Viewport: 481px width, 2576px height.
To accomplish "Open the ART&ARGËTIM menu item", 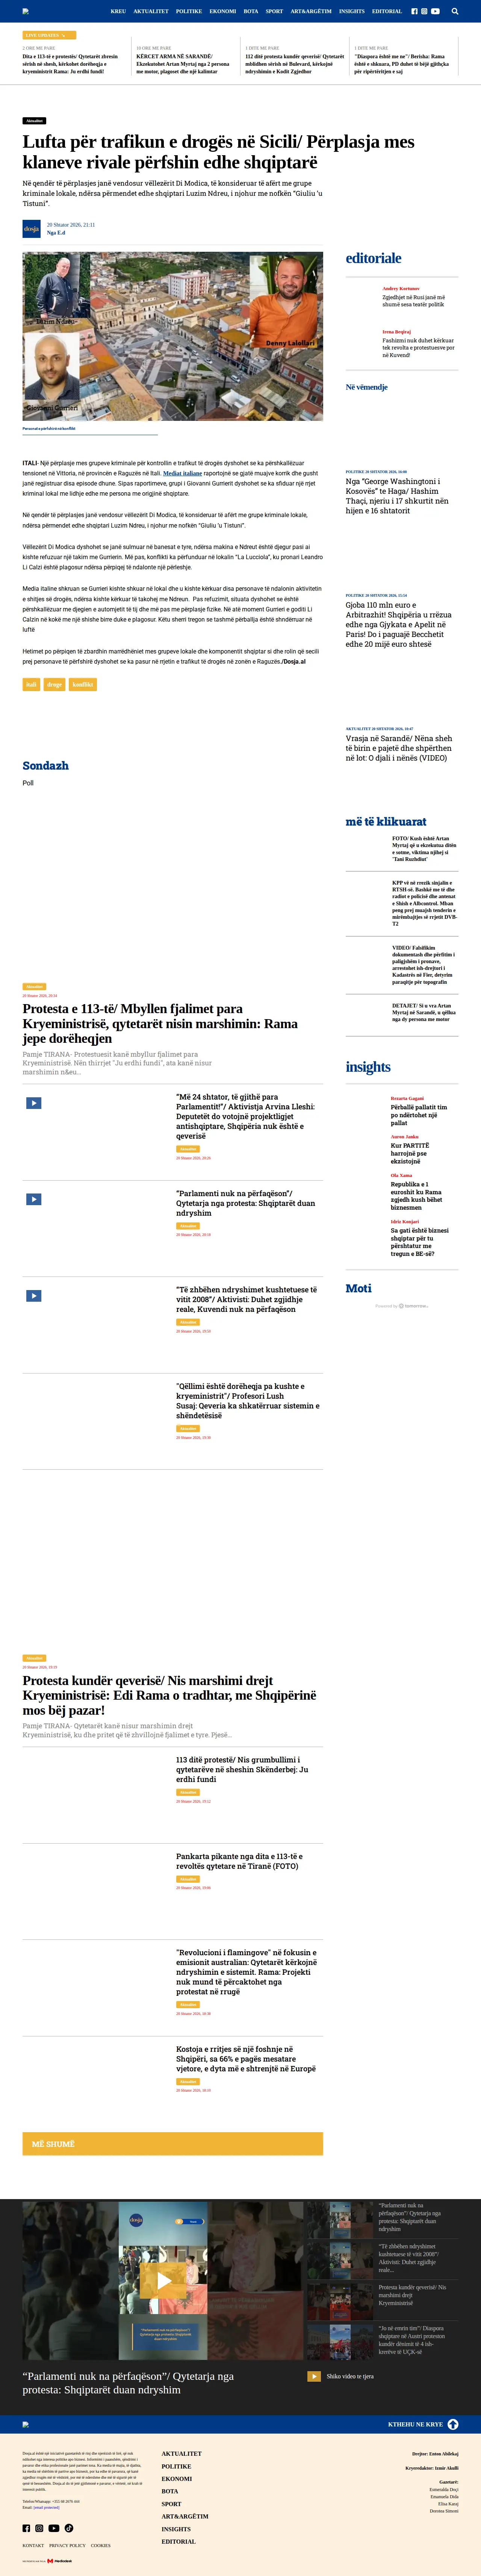I will point(311,11).
